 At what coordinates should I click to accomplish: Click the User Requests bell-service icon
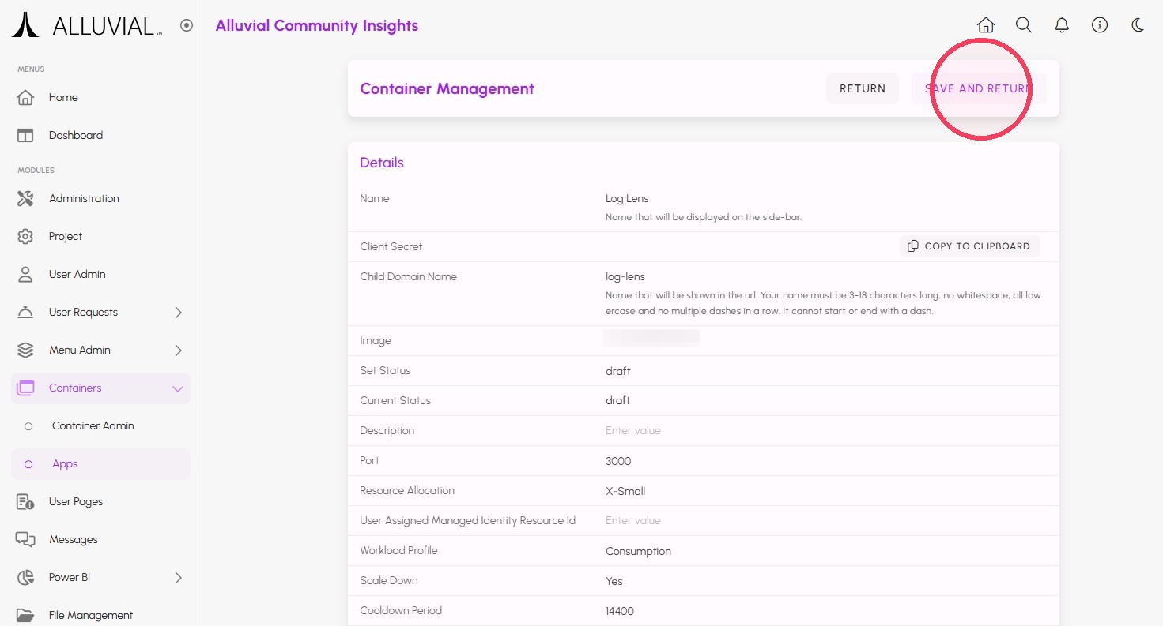point(25,313)
